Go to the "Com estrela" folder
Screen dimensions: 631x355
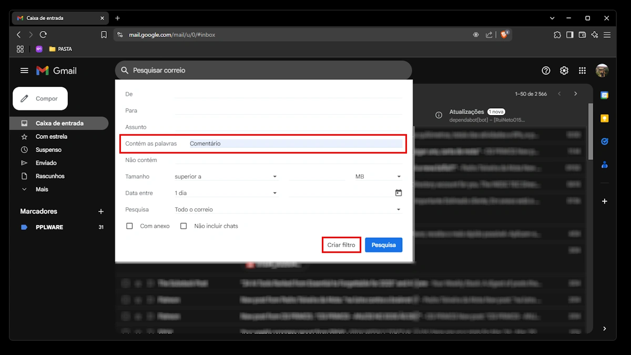[x=52, y=137]
